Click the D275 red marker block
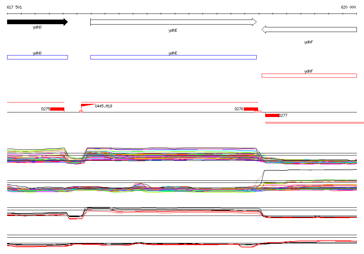 pos(57,109)
